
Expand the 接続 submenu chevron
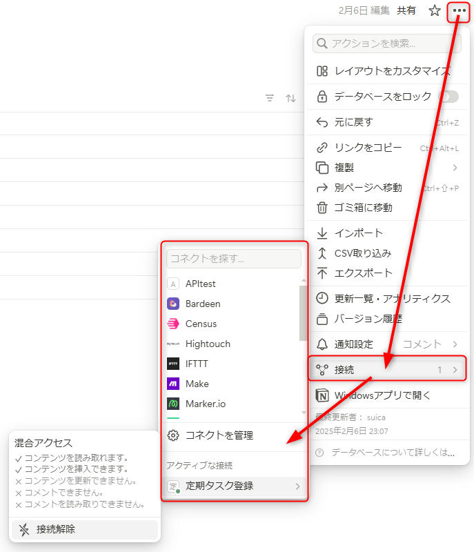[x=455, y=370]
